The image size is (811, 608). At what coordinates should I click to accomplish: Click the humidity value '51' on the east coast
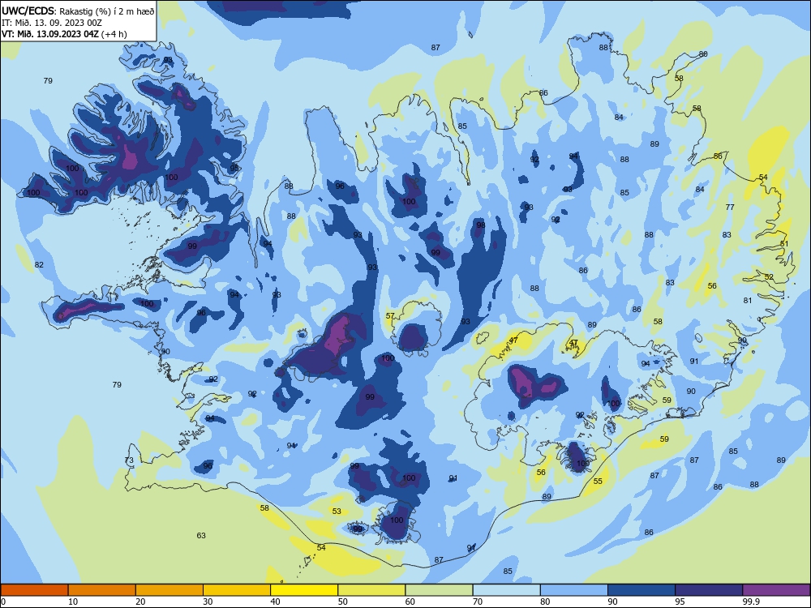pos(784,243)
